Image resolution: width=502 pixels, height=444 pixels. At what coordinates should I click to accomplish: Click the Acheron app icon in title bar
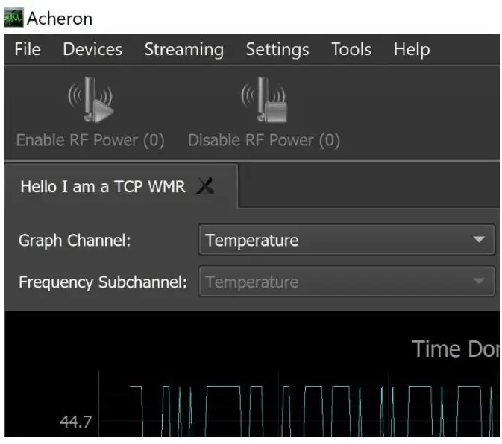pos(13,17)
